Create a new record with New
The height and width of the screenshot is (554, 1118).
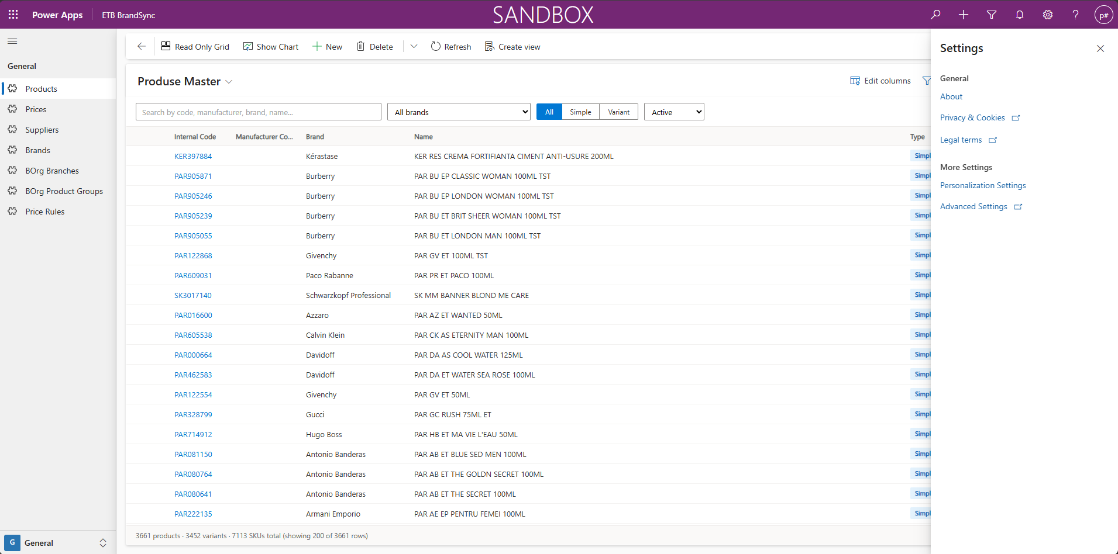328,47
